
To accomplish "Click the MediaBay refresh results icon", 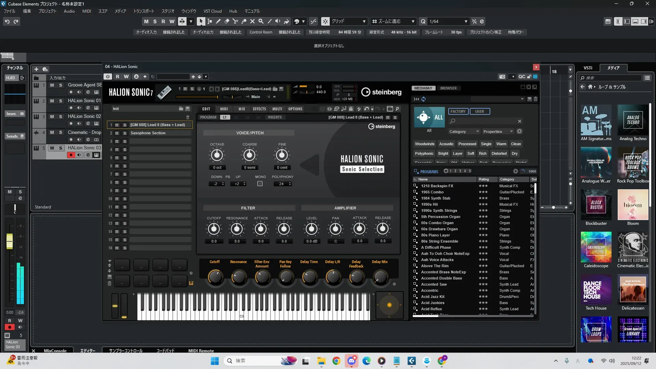I will pyautogui.click(x=423, y=99).
